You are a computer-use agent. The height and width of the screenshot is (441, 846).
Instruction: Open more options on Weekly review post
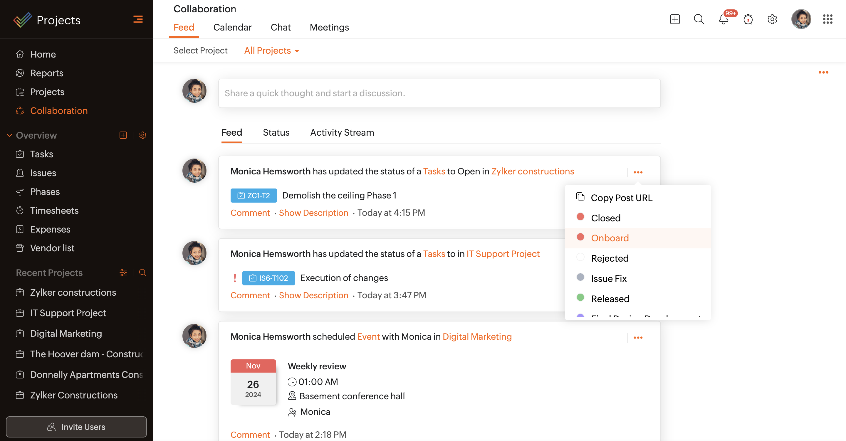click(x=638, y=338)
